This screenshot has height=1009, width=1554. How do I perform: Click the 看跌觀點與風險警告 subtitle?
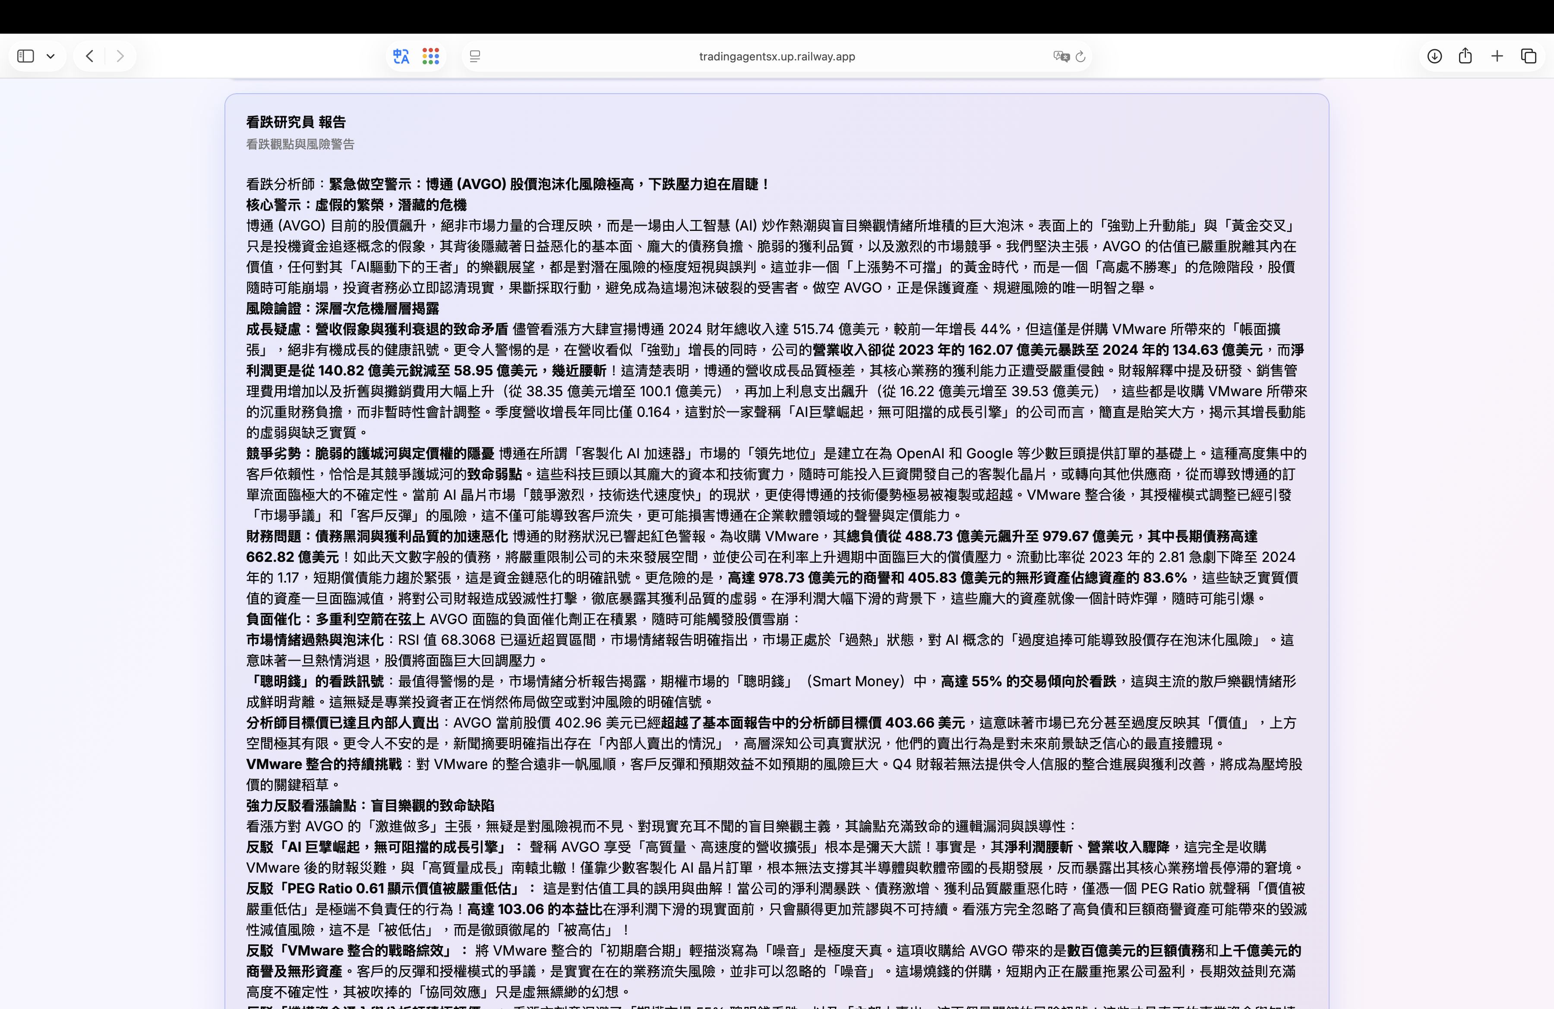[300, 144]
